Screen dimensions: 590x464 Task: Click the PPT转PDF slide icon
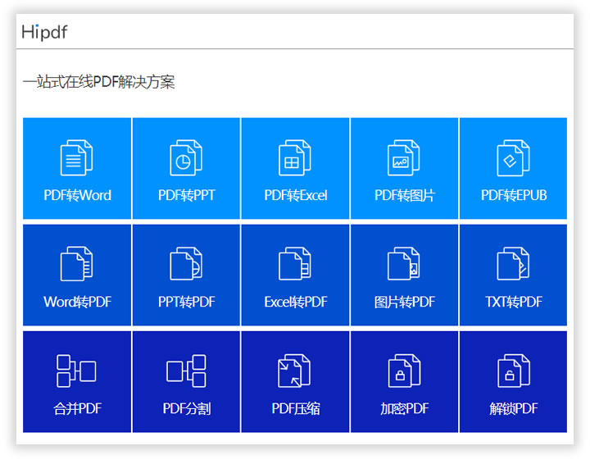[x=186, y=264]
